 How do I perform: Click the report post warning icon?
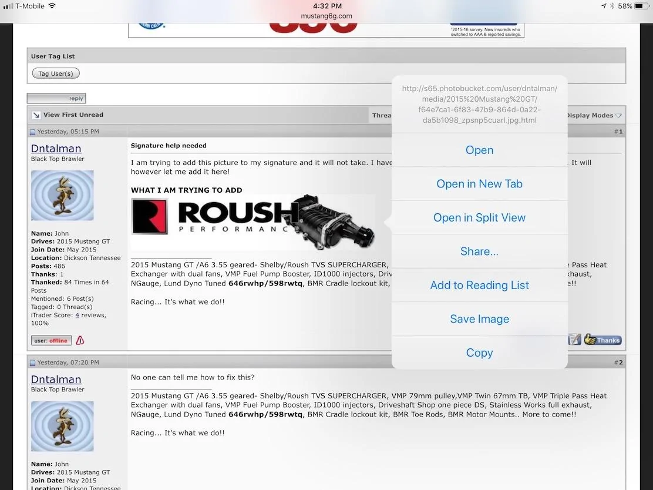click(80, 340)
